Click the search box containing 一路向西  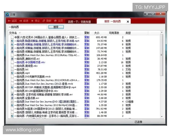27,27
